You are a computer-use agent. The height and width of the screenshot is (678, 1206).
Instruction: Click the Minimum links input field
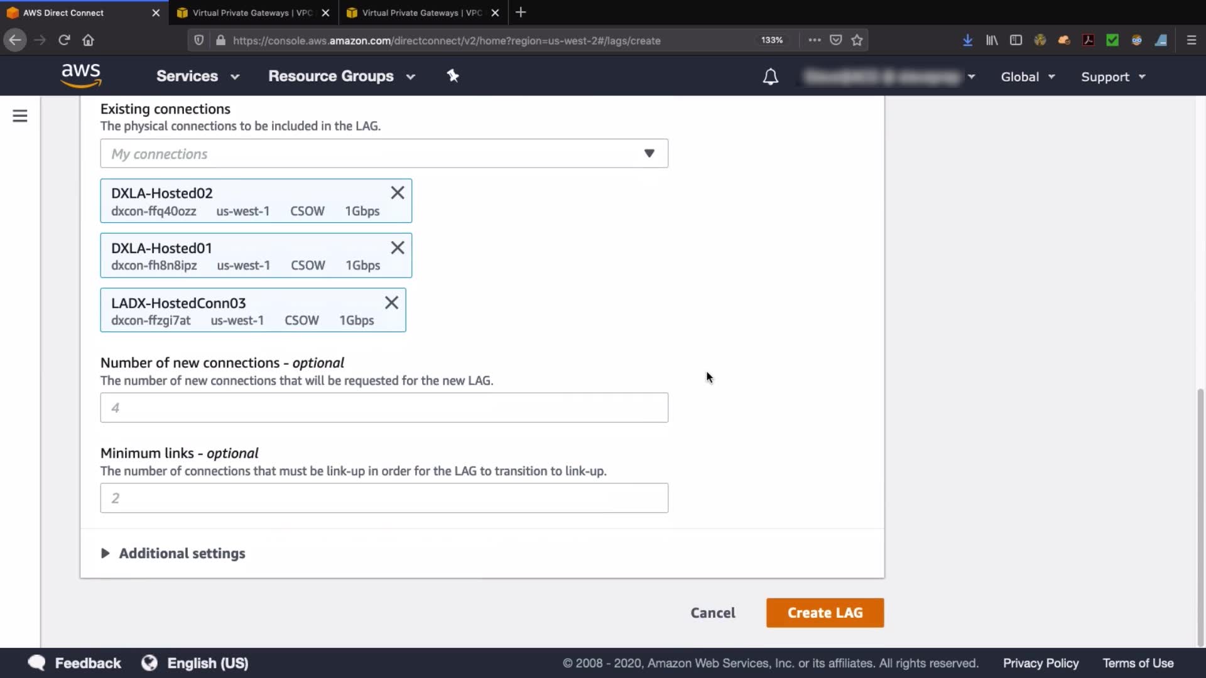[384, 498]
